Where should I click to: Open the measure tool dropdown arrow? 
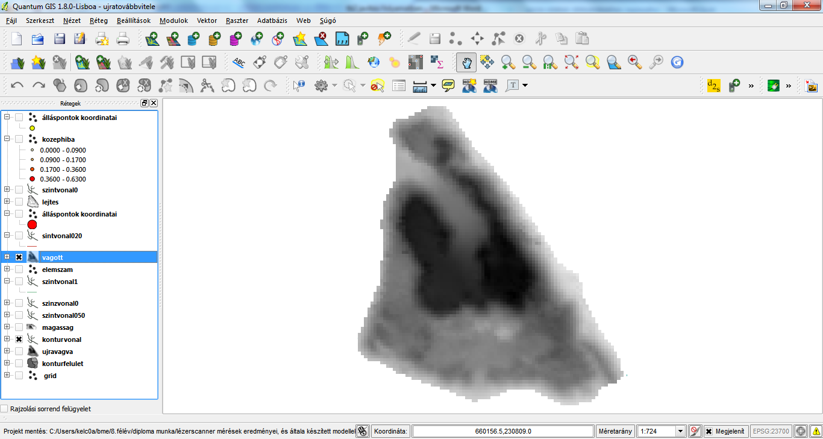click(x=433, y=86)
